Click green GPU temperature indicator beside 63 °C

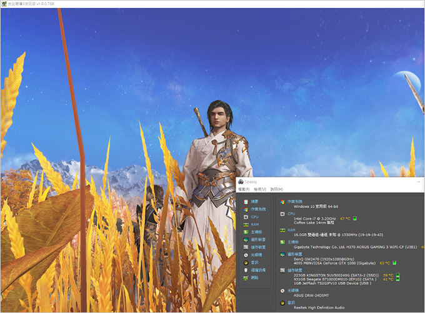click(394, 263)
